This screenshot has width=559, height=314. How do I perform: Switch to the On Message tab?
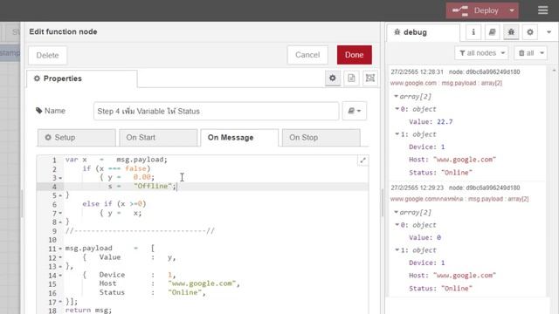point(239,138)
